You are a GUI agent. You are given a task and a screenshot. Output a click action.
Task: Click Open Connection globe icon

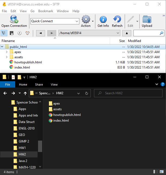(14, 19)
